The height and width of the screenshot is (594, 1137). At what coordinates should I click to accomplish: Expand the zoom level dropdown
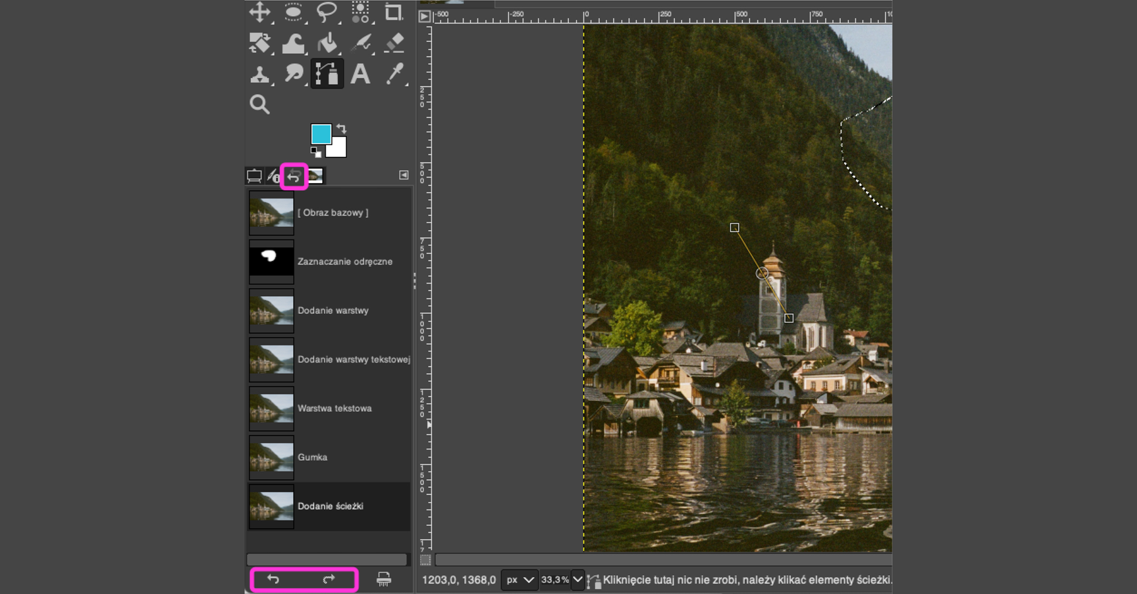pyautogui.click(x=577, y=580)
